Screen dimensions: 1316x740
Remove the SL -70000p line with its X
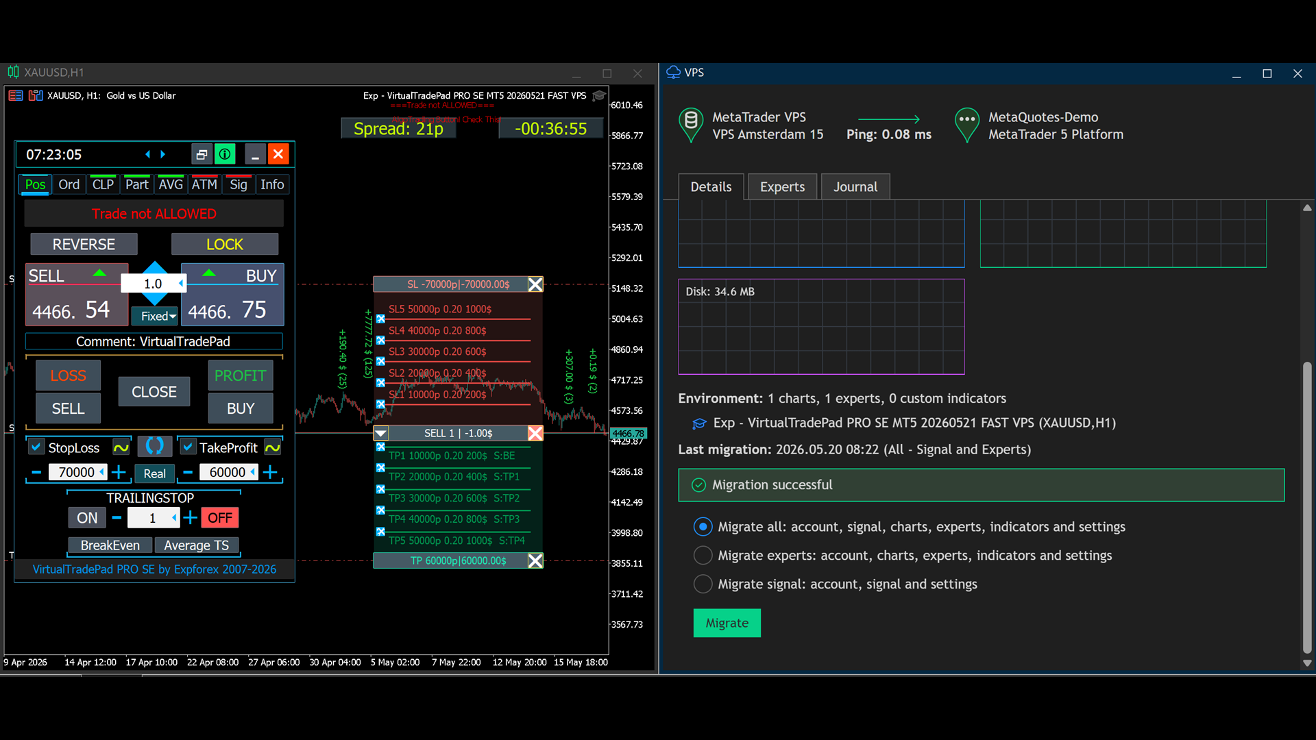(x=535, y=284)
